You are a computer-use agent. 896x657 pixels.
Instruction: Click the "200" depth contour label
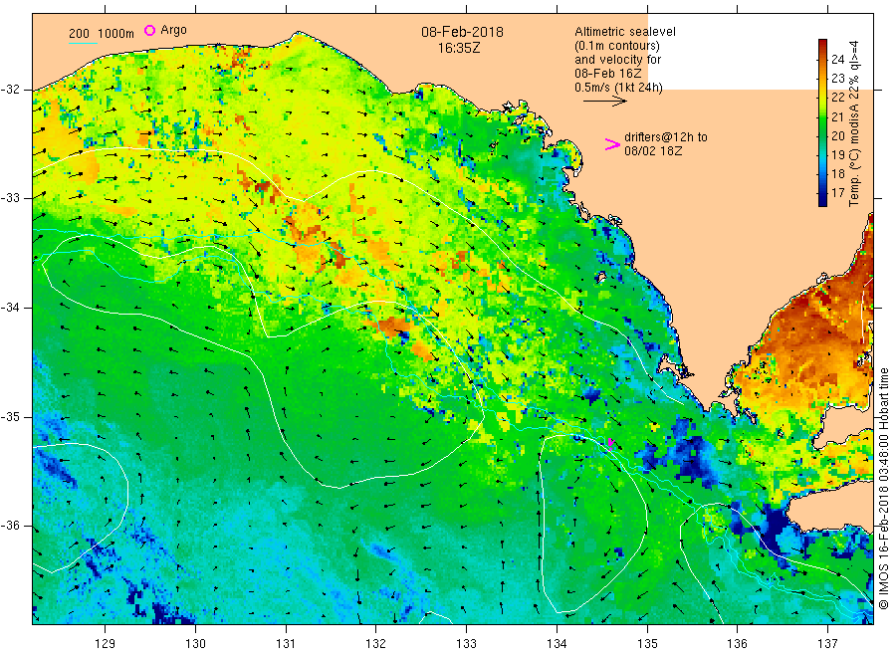[x=79, y=33]
